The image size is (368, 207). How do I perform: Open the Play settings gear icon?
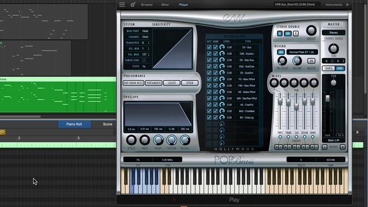[x=133, y=5]
